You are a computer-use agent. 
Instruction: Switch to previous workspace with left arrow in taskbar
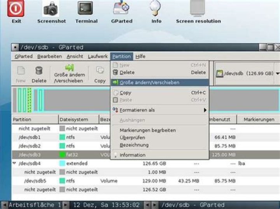click(4, 205)
